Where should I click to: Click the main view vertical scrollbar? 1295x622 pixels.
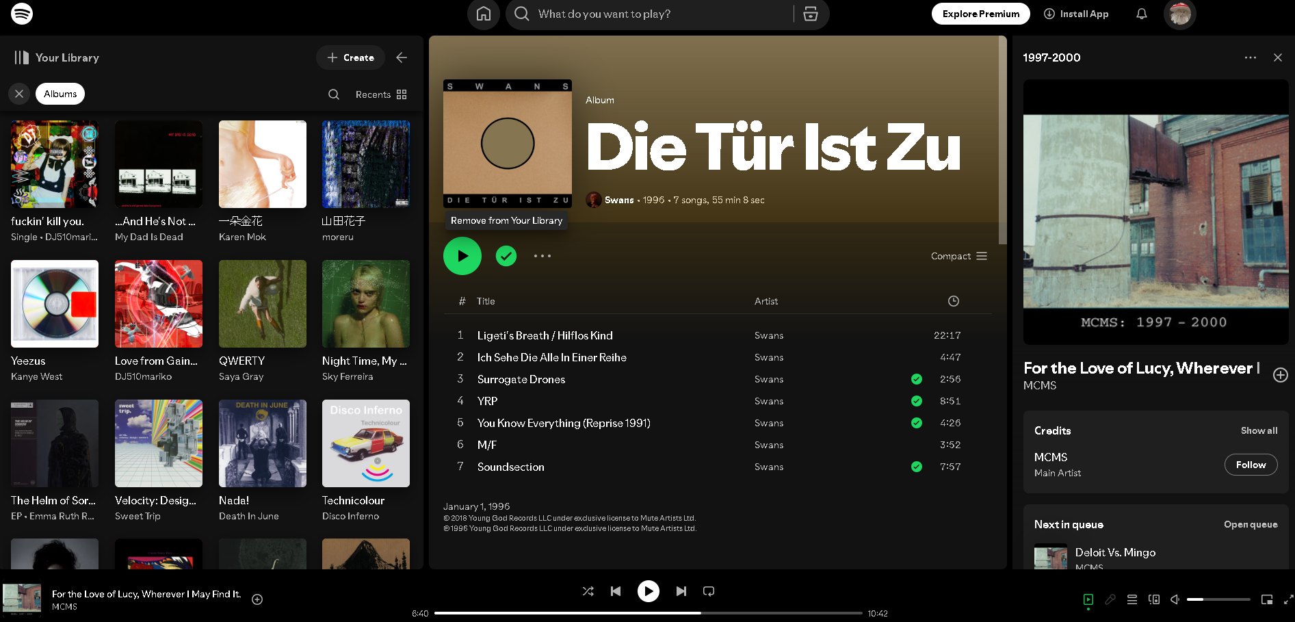click(x=1003, y=140)
